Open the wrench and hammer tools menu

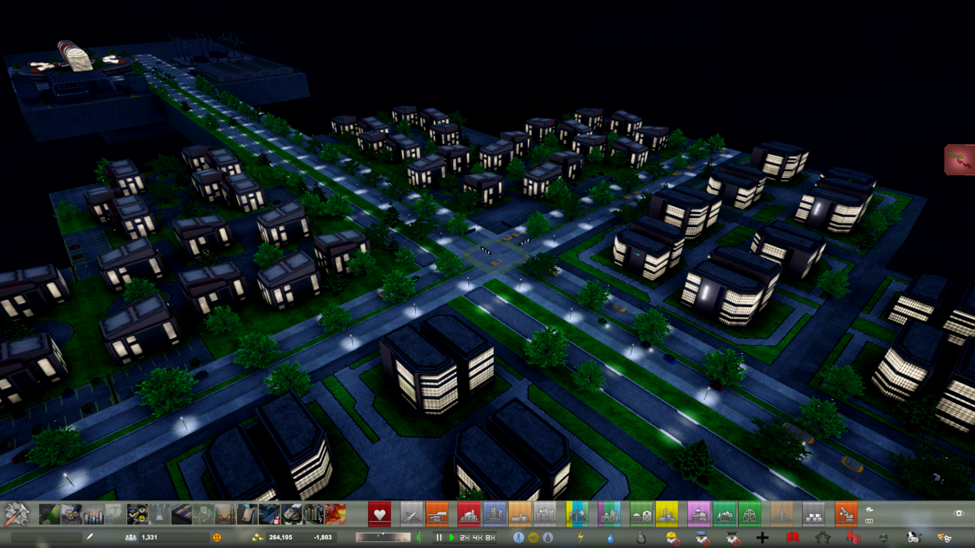(17, 514)
